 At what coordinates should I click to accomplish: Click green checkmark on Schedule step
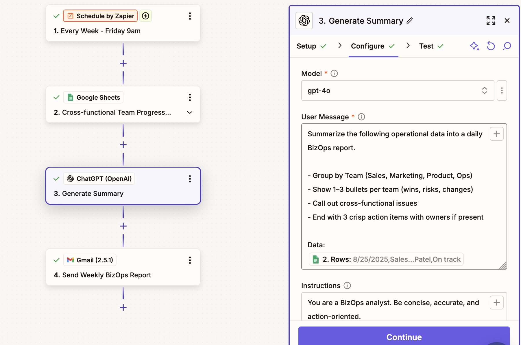point(56,16)
